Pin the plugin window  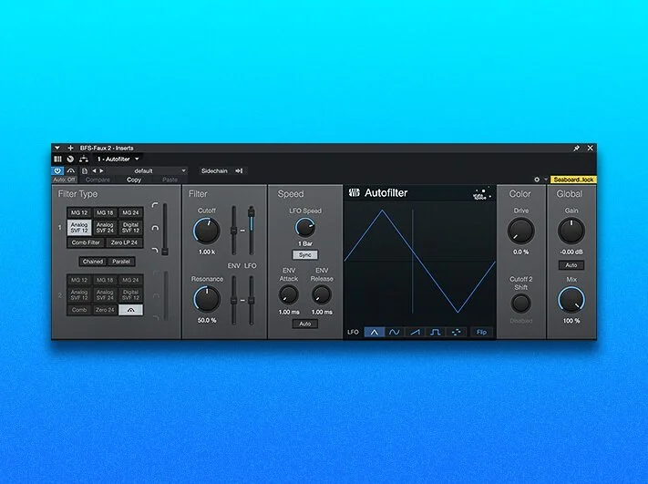click(x=577, y=148)
